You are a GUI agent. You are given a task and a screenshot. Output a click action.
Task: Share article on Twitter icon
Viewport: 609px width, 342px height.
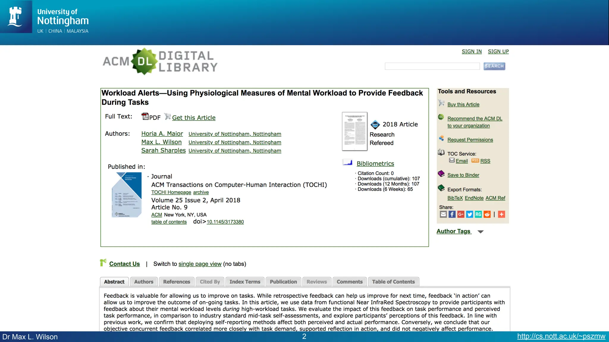(470, 214)
